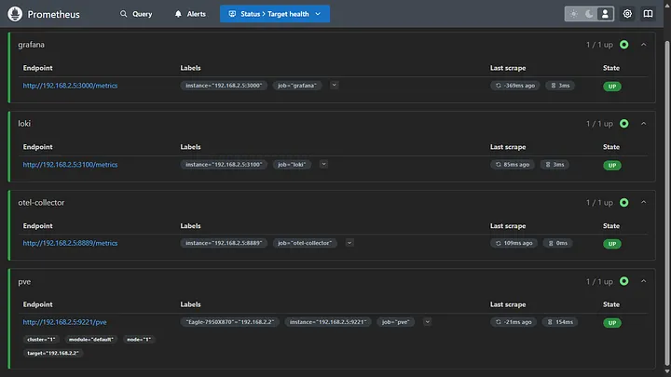Click module="default" parameter badge

point(91,340)
